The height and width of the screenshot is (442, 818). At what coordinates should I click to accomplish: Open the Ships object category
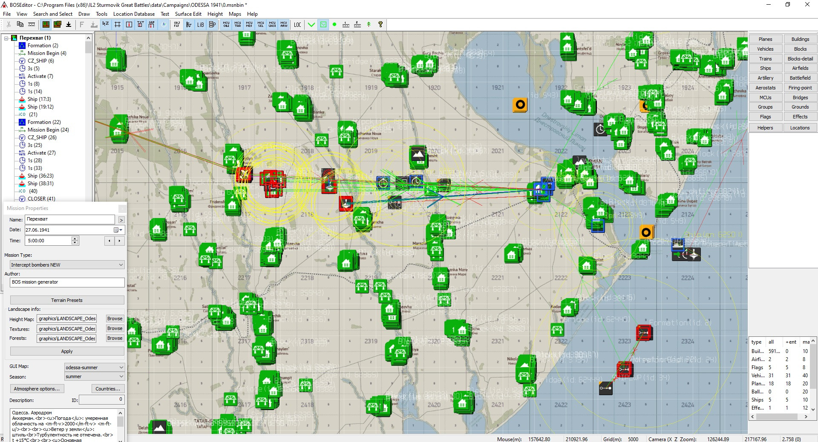[765, 68]
